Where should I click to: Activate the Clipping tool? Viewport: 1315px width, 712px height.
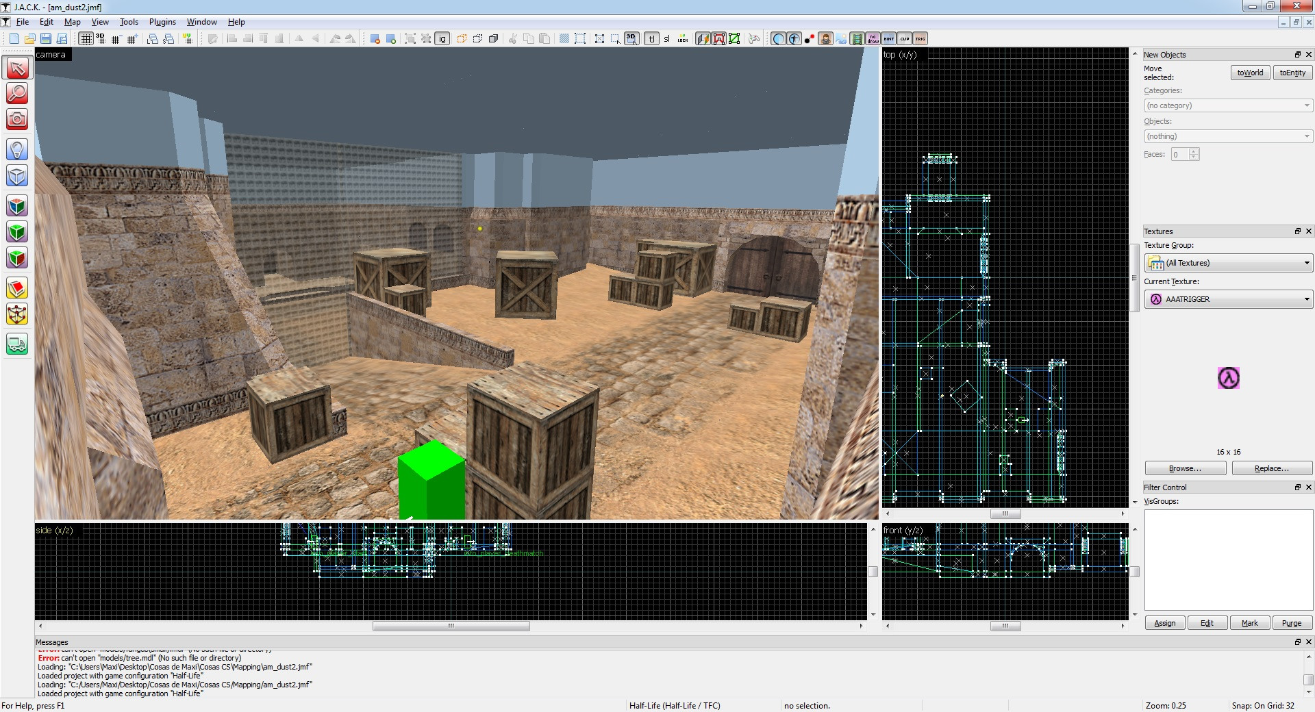(17, 288)
